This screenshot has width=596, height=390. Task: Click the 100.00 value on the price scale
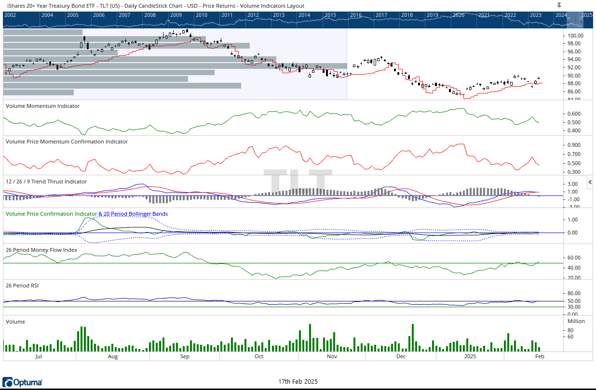(x=575, y=36)
